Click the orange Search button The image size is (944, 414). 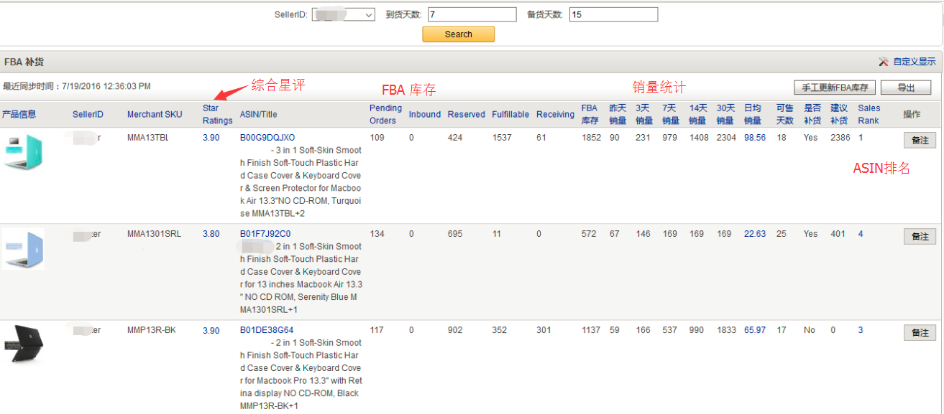tap(458, 34)
